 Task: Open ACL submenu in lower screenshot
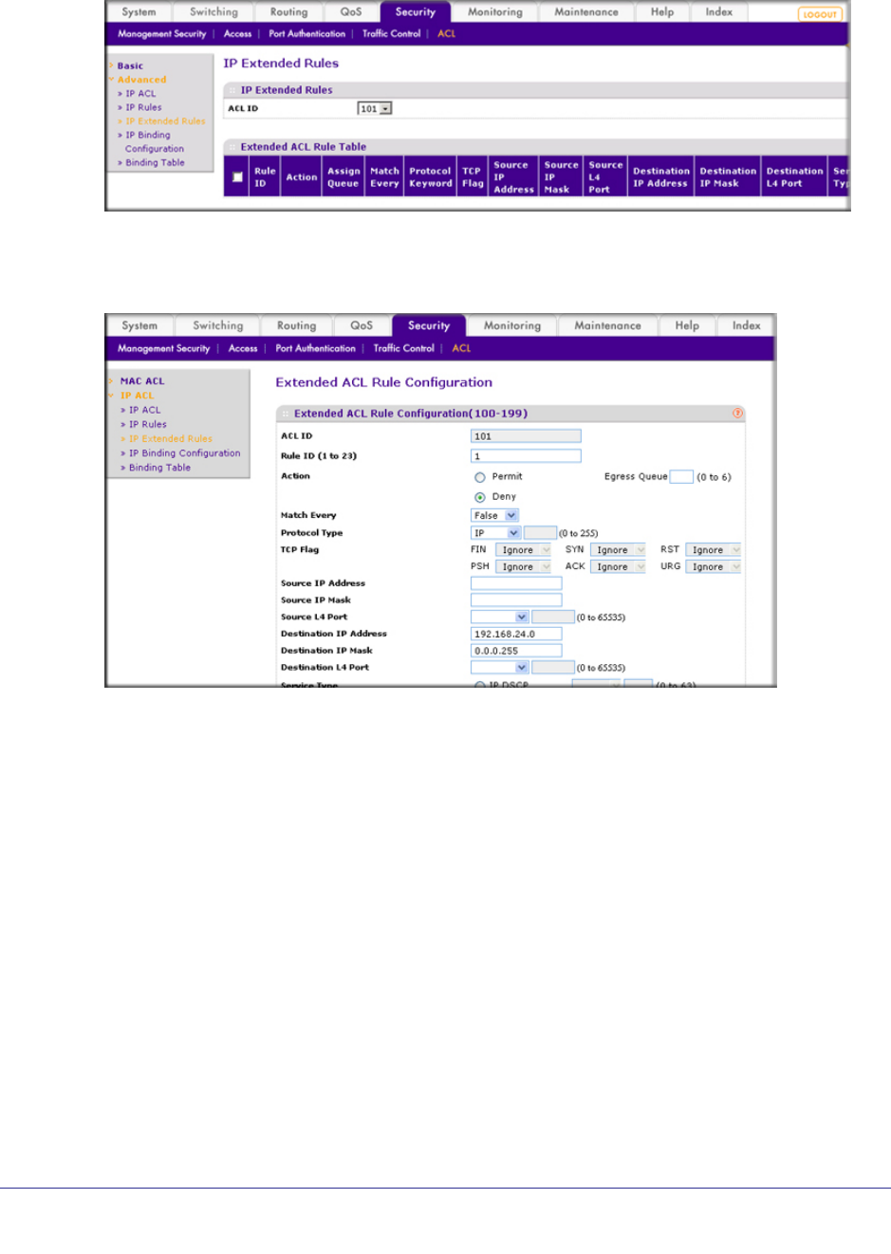(461, 349)
